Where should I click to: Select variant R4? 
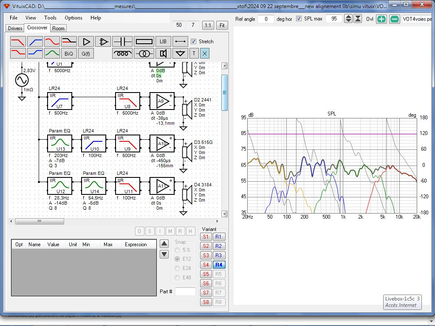click(x=219, y=265)
